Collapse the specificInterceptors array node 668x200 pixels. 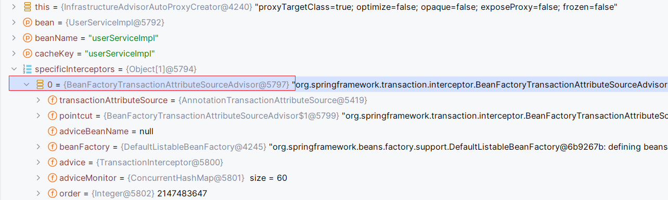pos(14,69)
